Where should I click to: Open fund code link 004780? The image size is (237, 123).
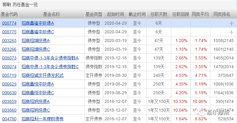tap(9, 119)
